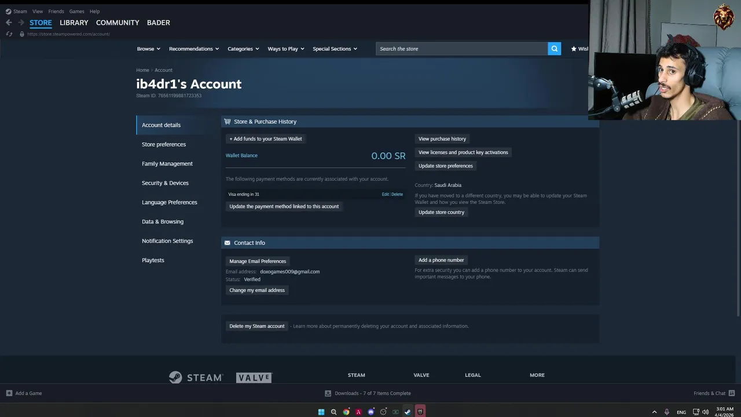Click View licenses and product key activations
Viewport: 741px width, 417px height.
coord(463,152)
